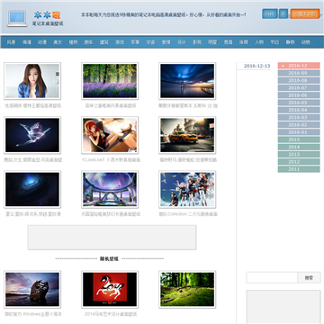Screen dimensions: 324x324
Task: Select the 2016-06 archive month
Action: 299,95
